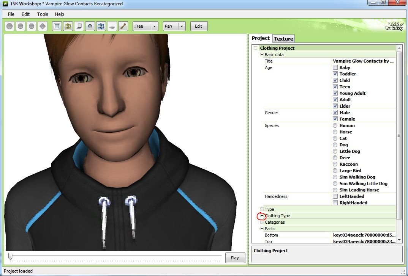This screenshot has width=408, height=276.
Task: Click the Bottom part key value
Action: pyautogui.click(x=364, y=235)
